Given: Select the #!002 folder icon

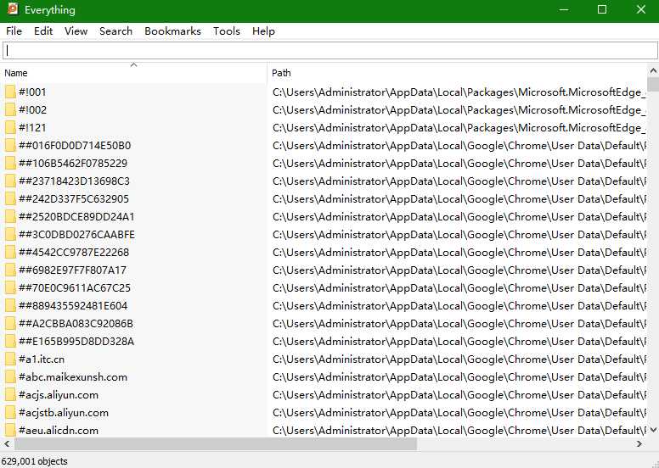Looking at the screenshot, I should [x=10, y=110].
